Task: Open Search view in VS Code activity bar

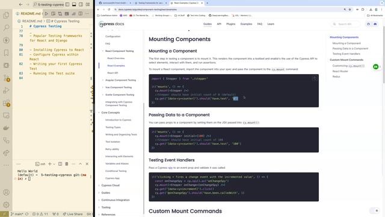Action: [6, 28]
